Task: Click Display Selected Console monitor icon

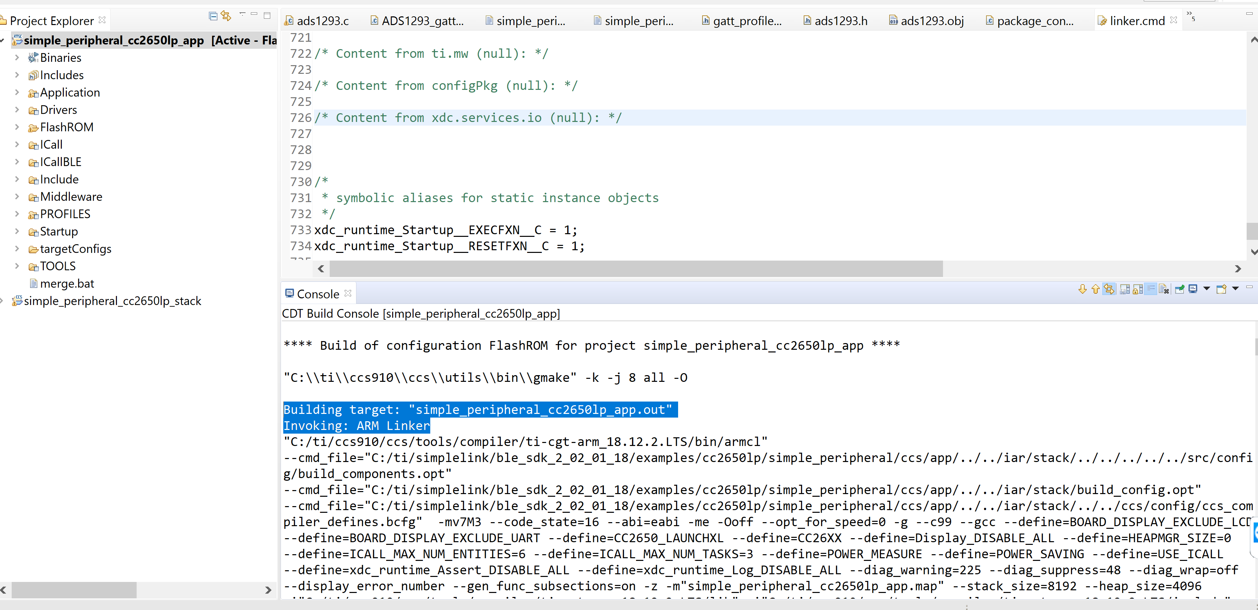Action: 1193,289
